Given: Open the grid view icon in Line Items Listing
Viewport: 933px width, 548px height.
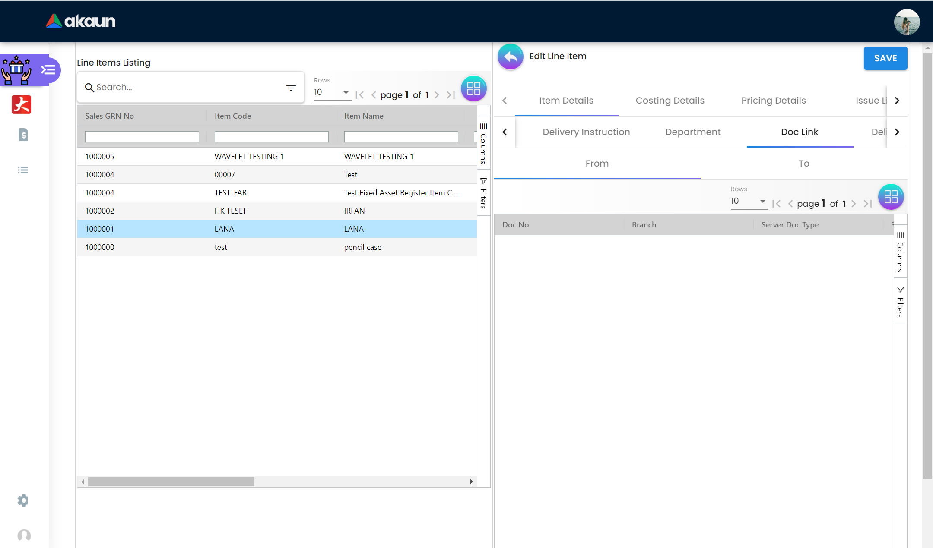Looking at the screenshot, I should [473, 88].
